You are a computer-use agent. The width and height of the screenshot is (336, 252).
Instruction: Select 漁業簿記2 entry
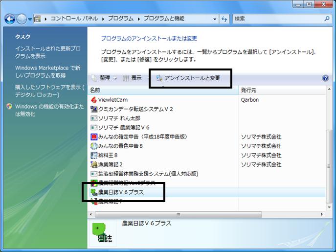[110, 164]
